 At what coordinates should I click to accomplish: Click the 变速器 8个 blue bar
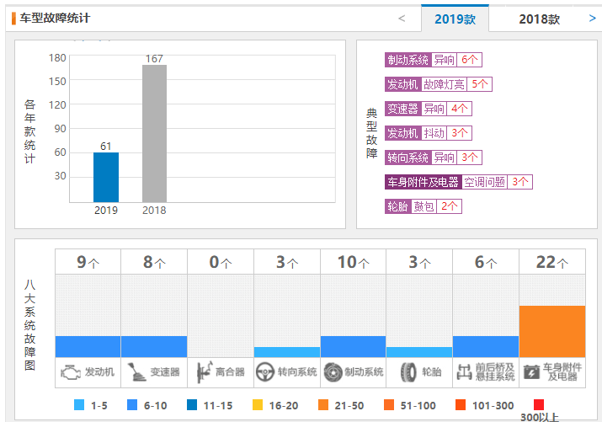(154, 347)
